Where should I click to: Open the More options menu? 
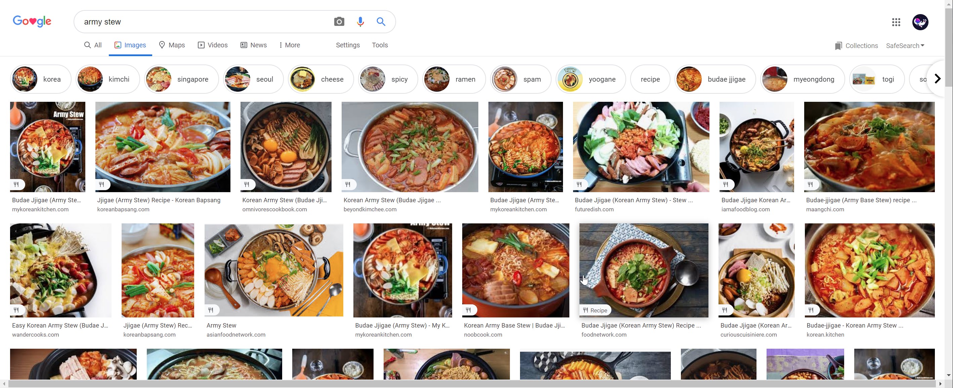tap(289, 45)
